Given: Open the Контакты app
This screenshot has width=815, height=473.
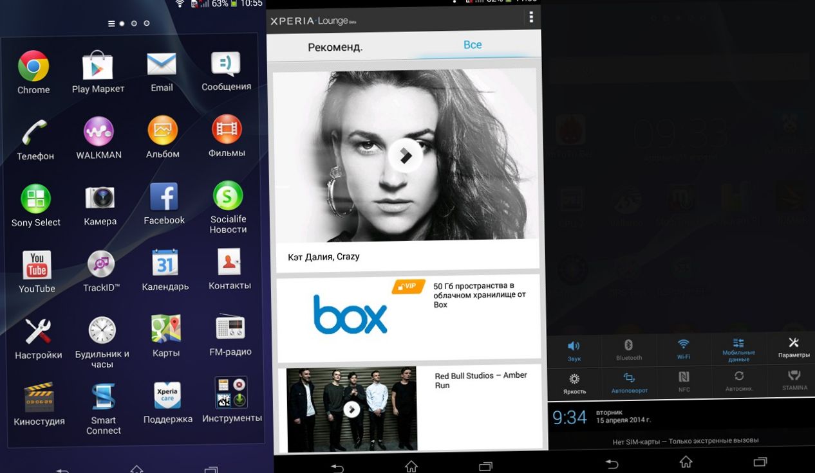Looking at the screenshot, I should pos(229,262).
